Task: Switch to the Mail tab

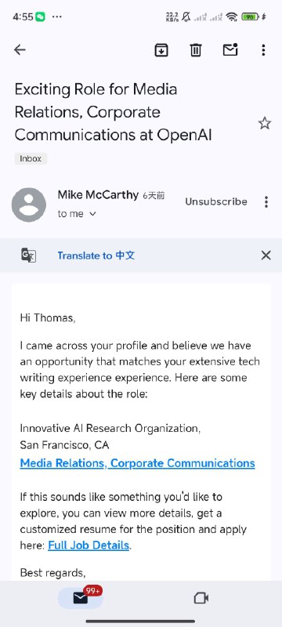Action: [x=81, y=598]
